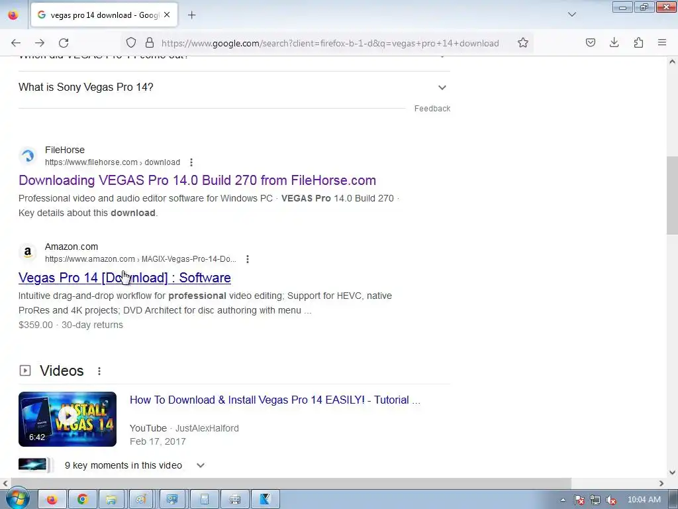The height and width of the screenshot is (509, 678).
Task: List all tabs dropdown arrow
Action: 571,15
